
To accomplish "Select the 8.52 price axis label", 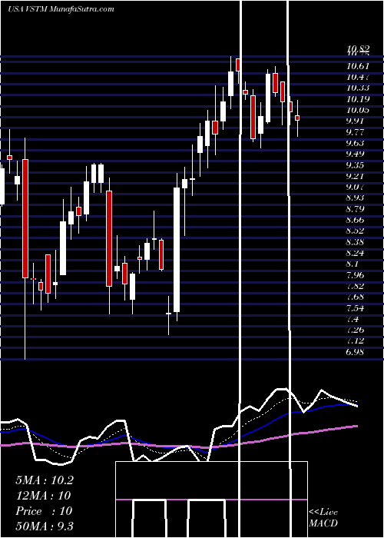I will click(356, 231).
